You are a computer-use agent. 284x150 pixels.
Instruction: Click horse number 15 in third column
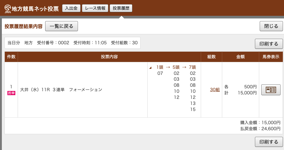(193, 109)
